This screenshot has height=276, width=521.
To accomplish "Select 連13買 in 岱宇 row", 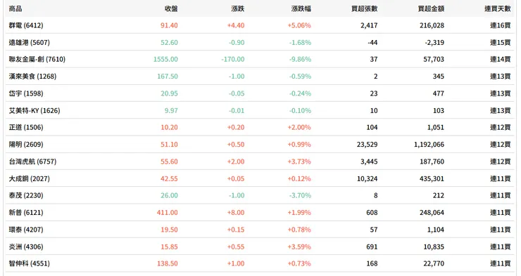I will coord(501,93).
